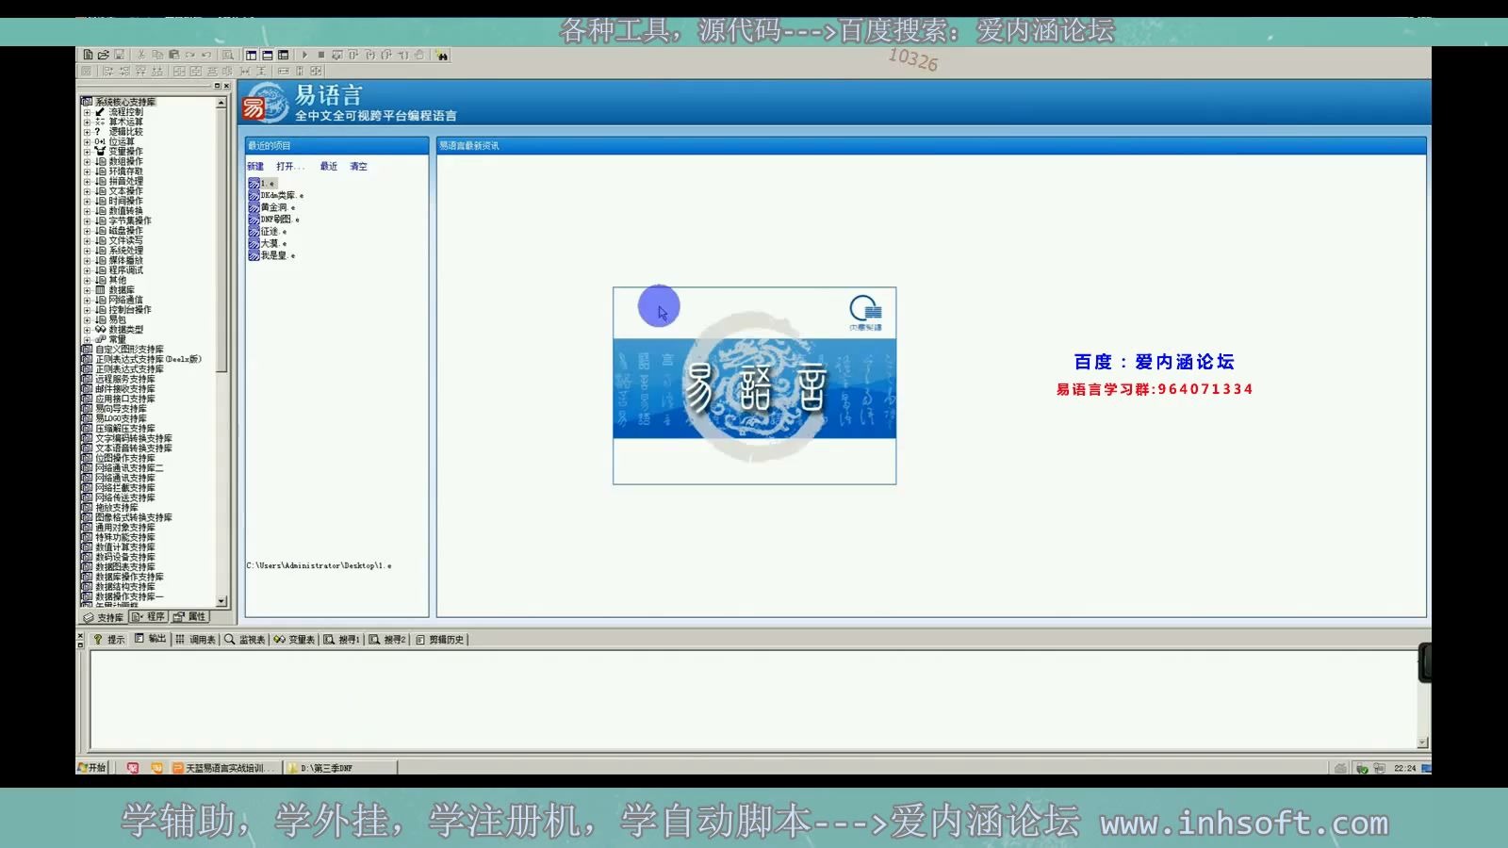This screenshot has width=1508, height=848.
Task: Toggle the second window layout toolbar icon
Action: point(268,56)
